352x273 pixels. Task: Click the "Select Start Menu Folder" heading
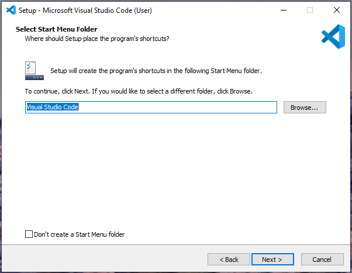(x=56, y=29)
